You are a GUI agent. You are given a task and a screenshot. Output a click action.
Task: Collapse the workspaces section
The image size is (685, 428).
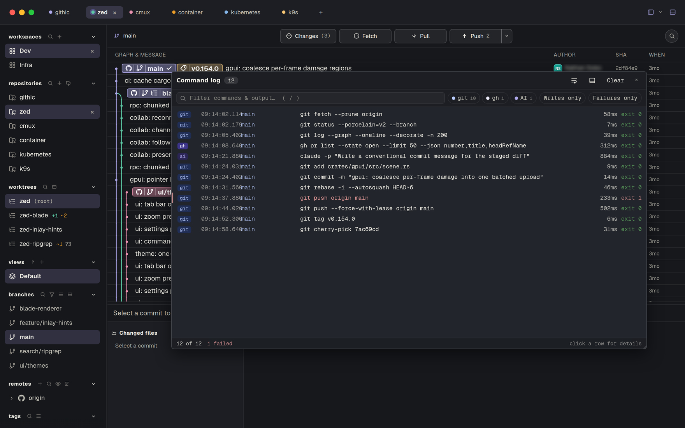click(x=93, y=37)
